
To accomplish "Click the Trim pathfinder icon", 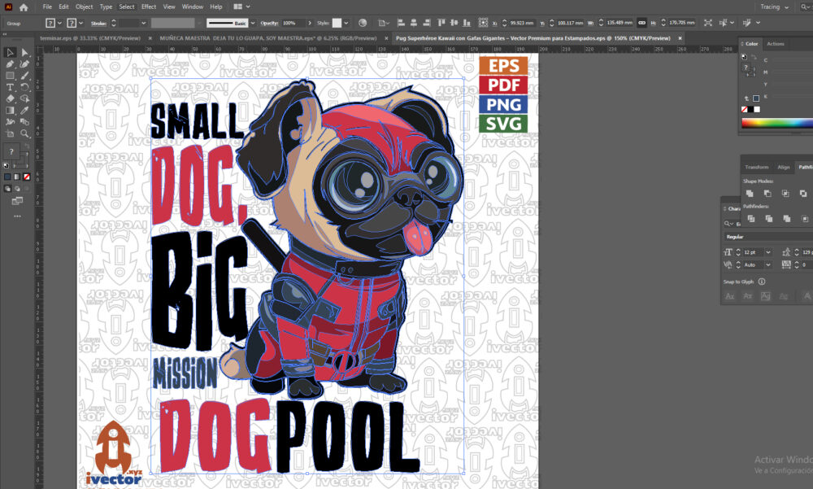I will 769,219.
